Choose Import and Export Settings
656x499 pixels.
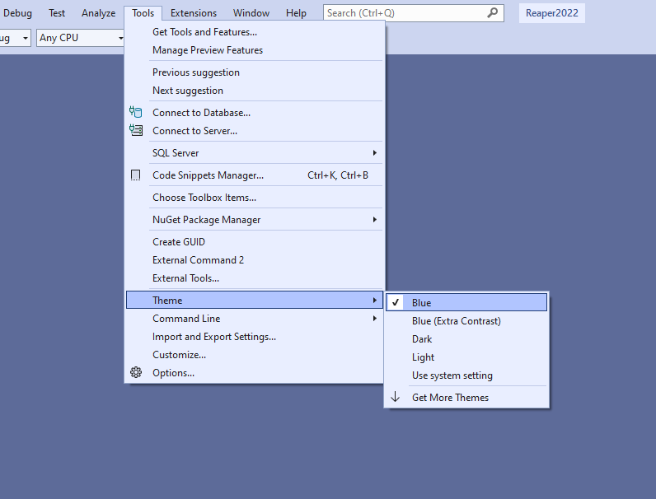click(x=255, y=337)
